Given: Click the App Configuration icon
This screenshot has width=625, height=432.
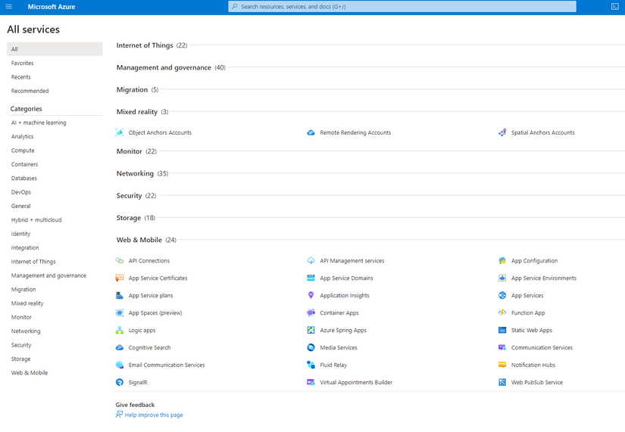Looking at the screenshot, I should (x=502, y=261).
